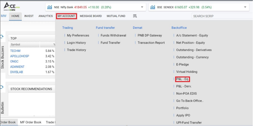Click the APOLLOHOSP symbol

click(20, 56)
